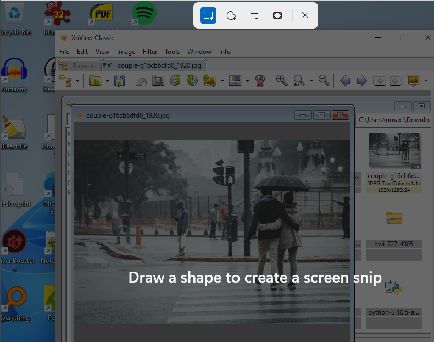The width and height of the screenshot is (434, 342).
Task: Click the Crop tool icon
Action: 158,81
